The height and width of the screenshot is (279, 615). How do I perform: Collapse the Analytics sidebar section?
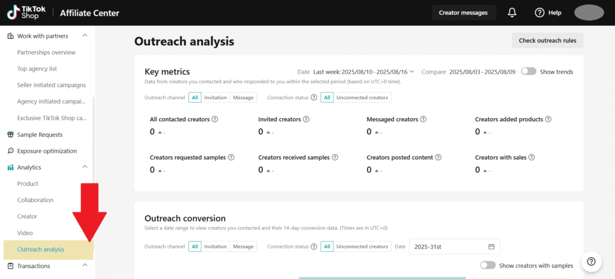85,167
